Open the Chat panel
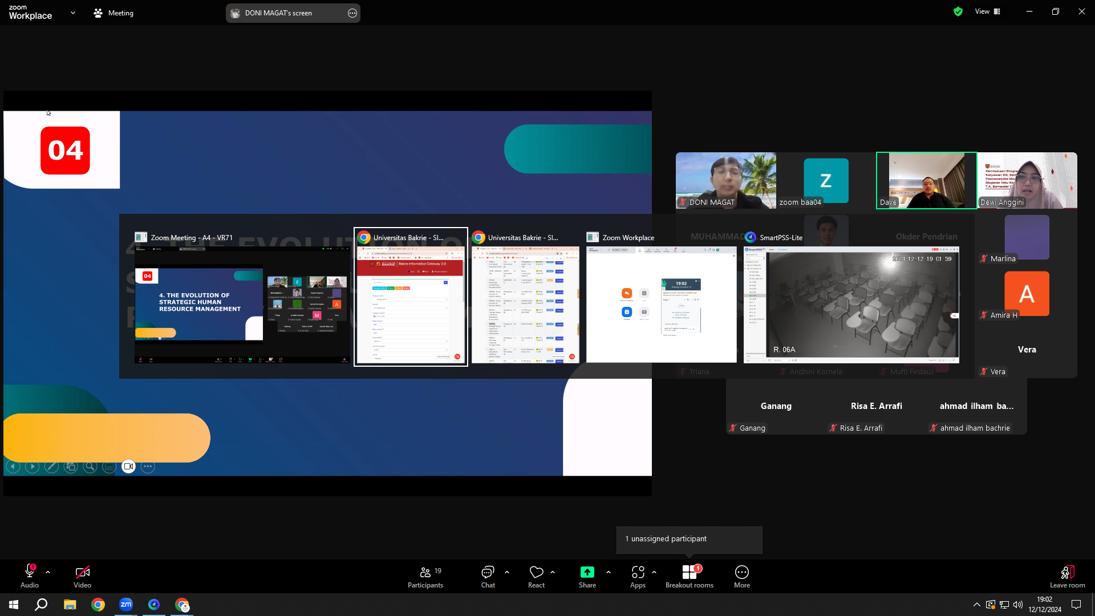 pyautogui.click(x=488, y=576)
